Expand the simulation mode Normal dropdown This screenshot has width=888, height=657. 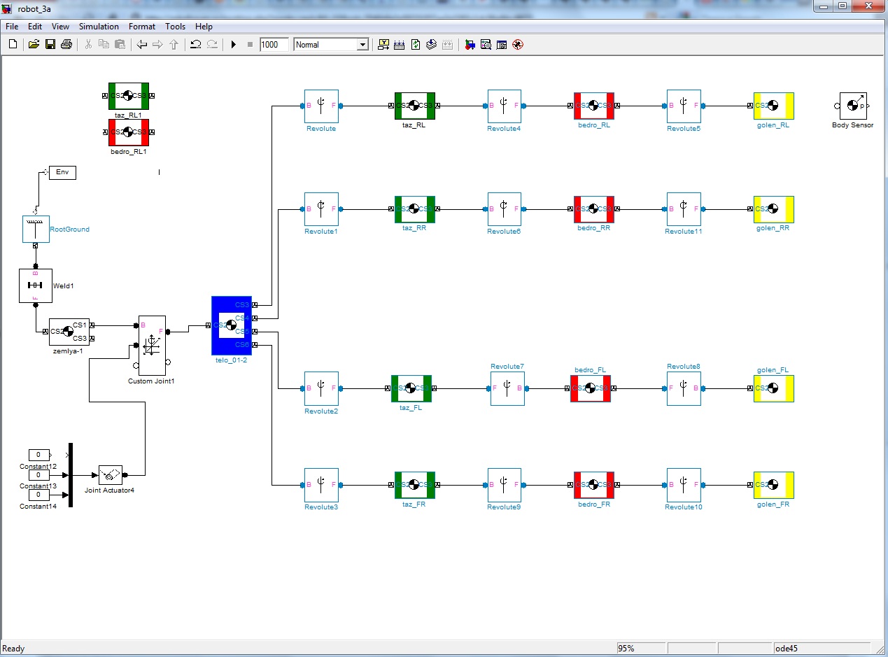tap(362, 45)
